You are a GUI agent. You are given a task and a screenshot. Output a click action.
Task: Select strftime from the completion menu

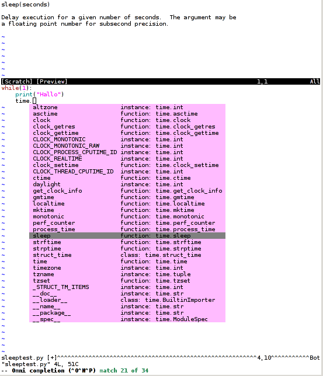click(127, 242)
